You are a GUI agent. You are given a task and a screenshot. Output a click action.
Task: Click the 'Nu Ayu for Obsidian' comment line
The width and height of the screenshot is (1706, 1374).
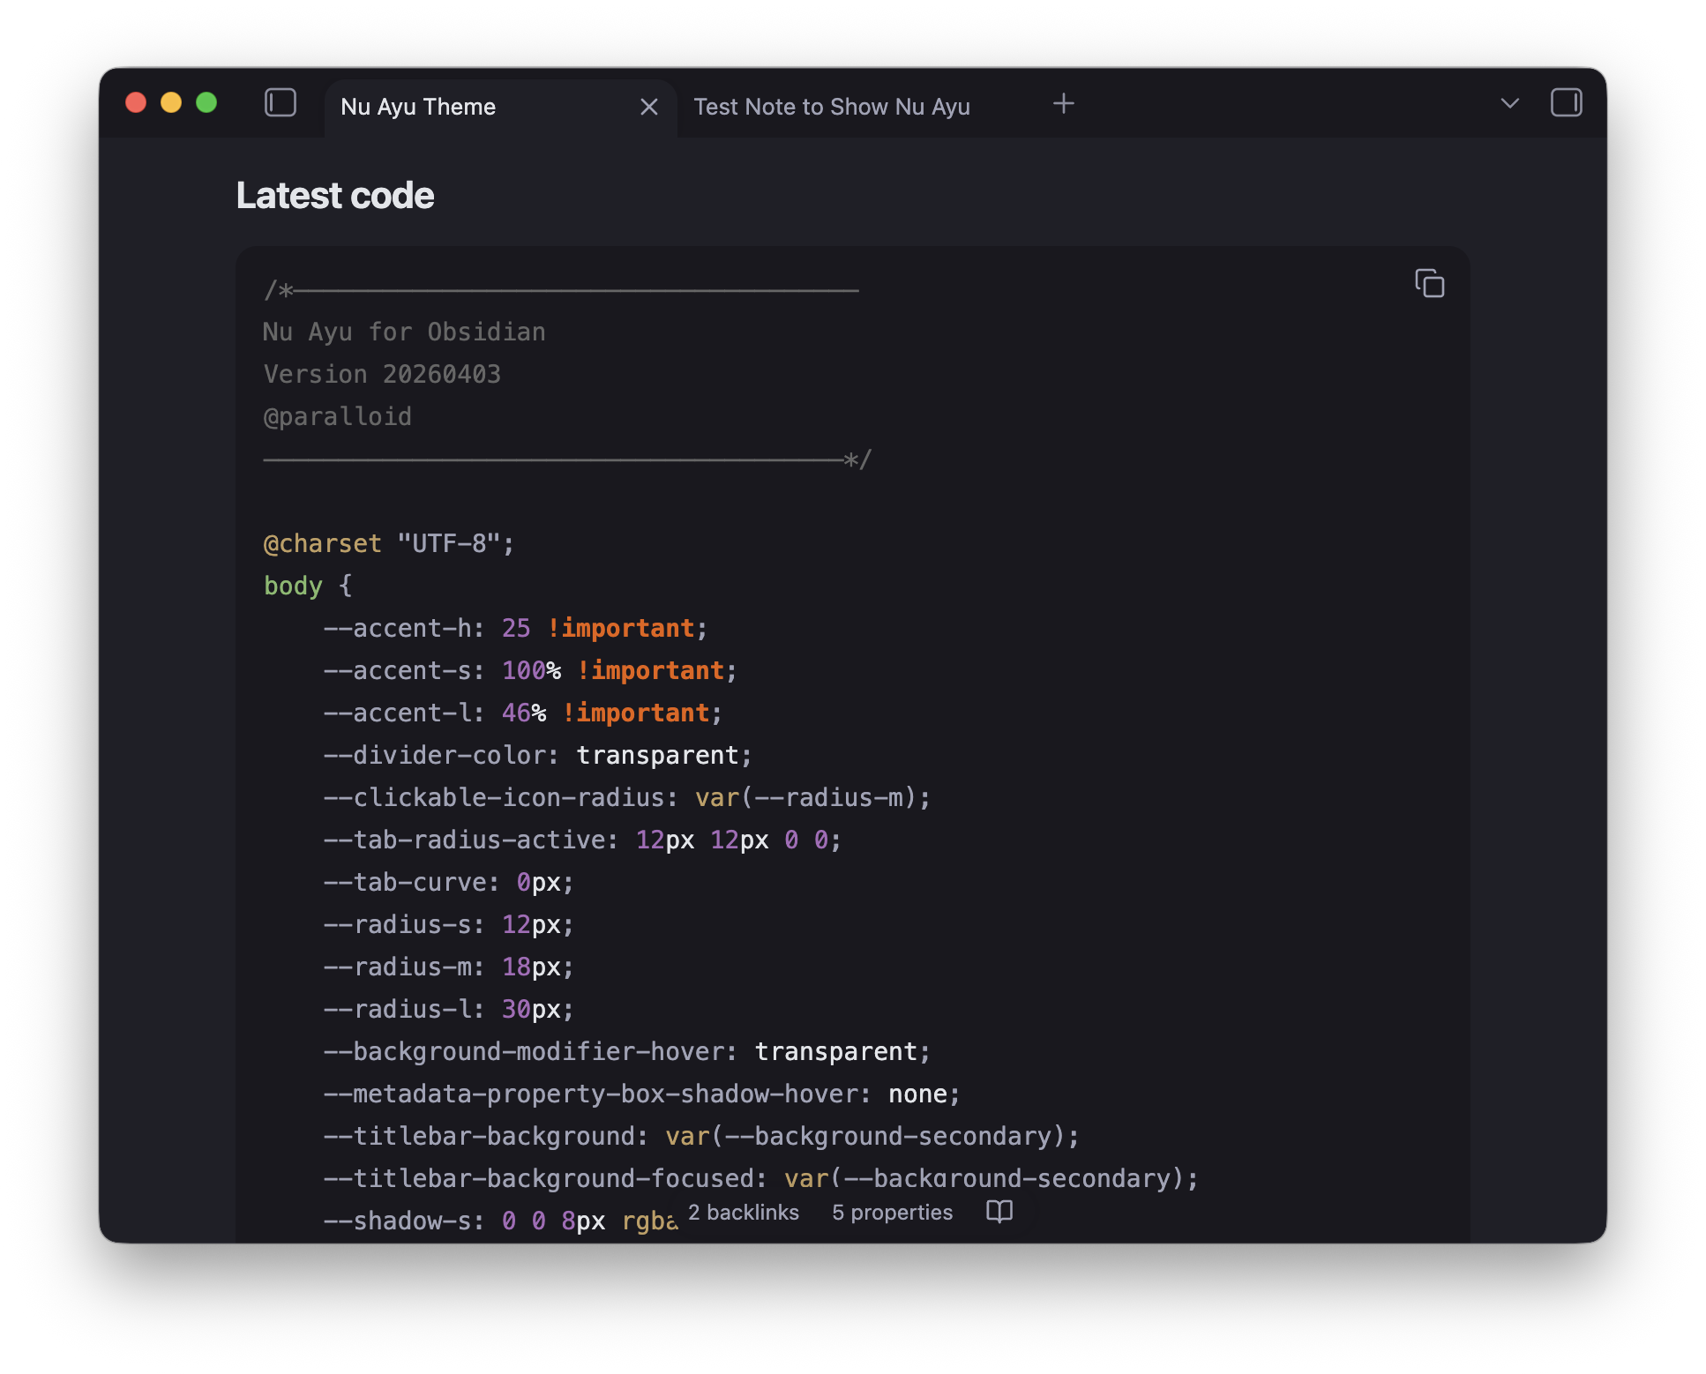click(x=404, y=332)
